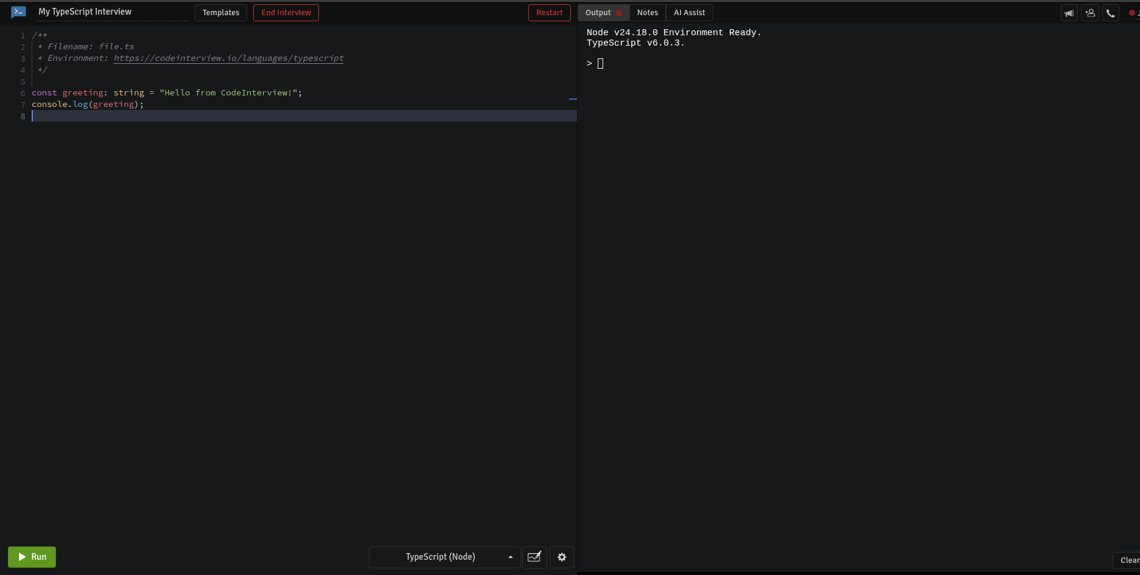Place cursor on empty line 8
This screenshot has width=1140, height=575.
point(304,116)
